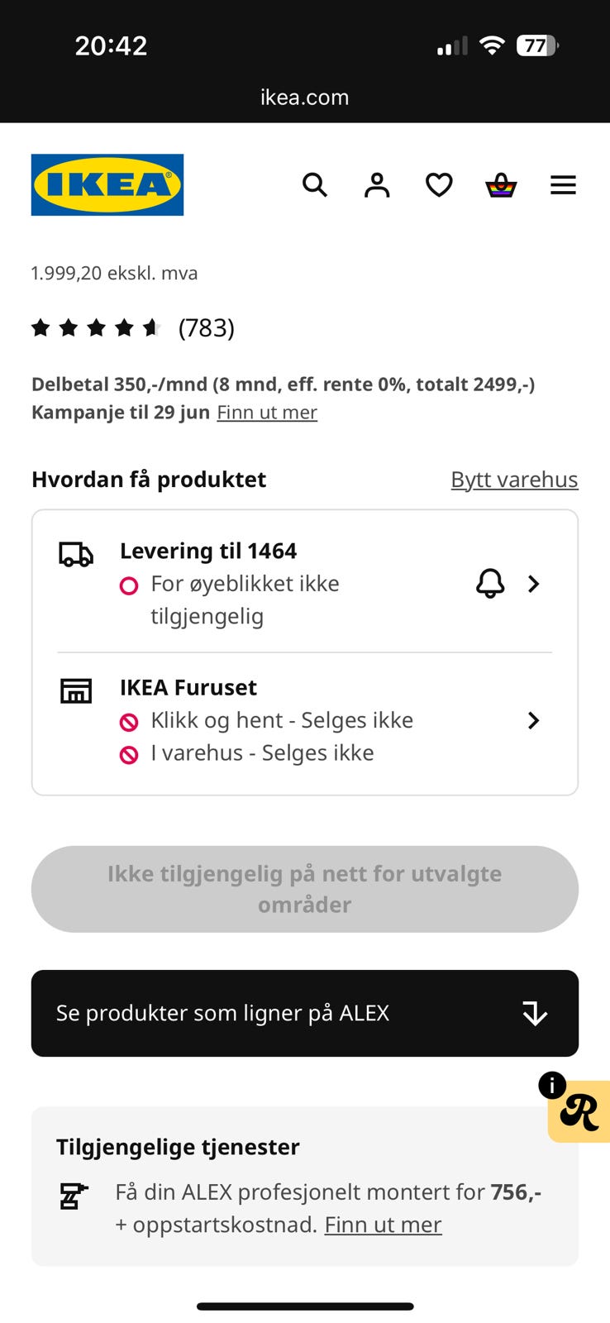Tap the ikea.com address bar
610x1323 pixels.
[x=305, y=98]
